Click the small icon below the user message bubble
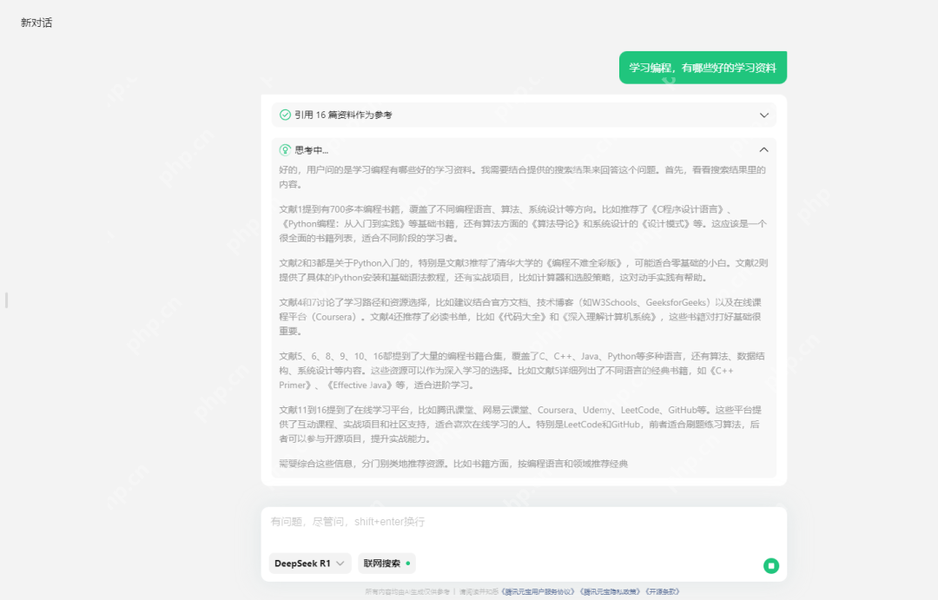This screenshot has height=600, width=938. point(669,82)
